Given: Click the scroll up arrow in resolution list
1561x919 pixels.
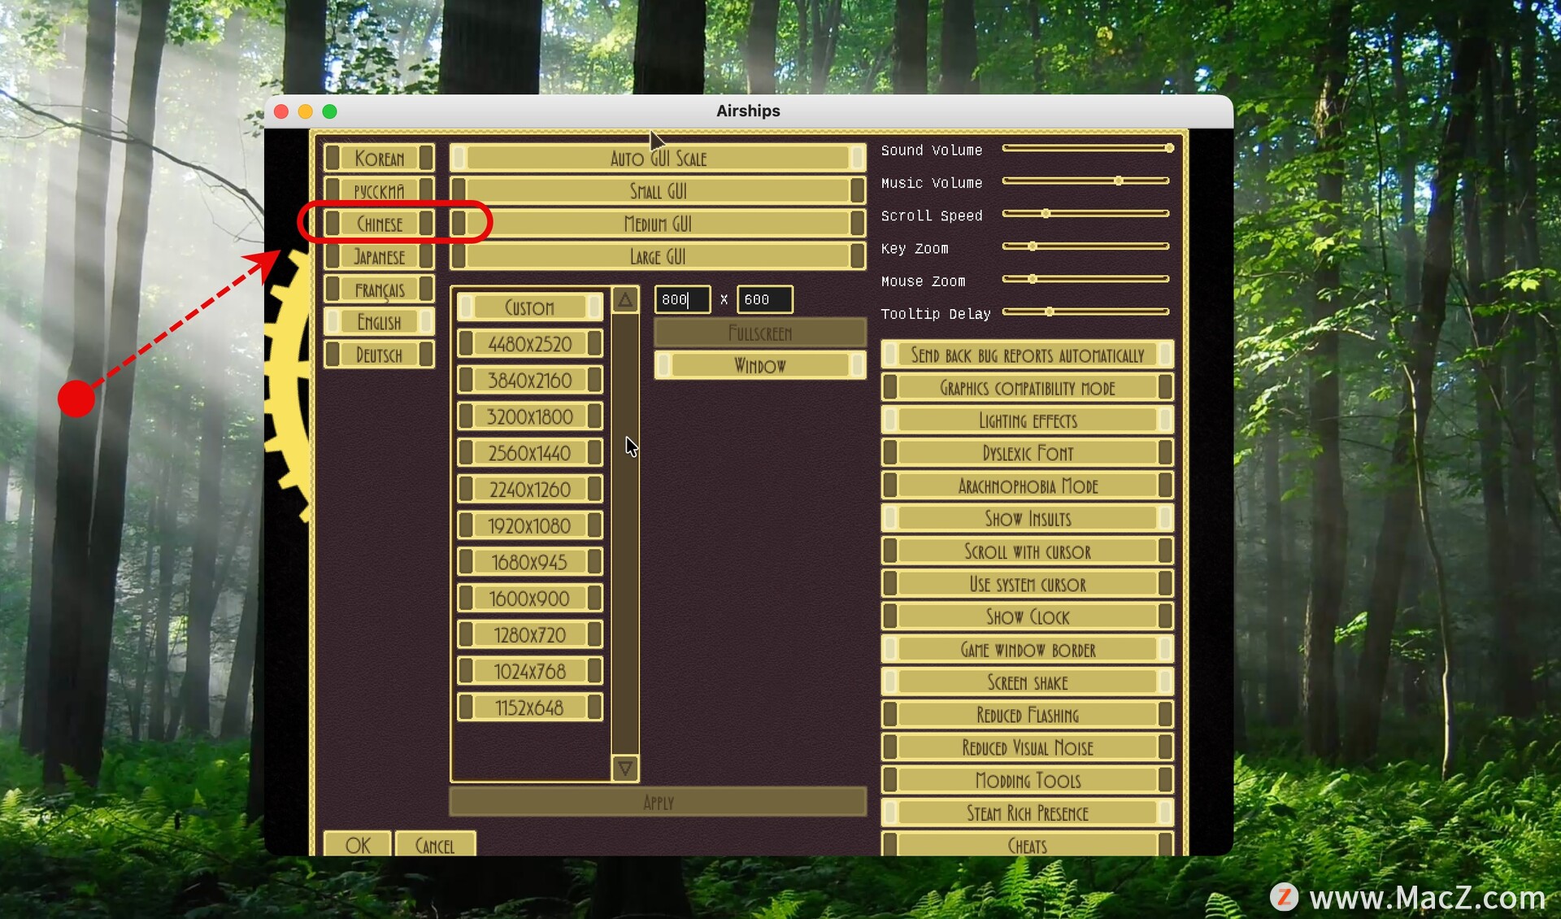Looking at the screenshot, I should [624, 300].
